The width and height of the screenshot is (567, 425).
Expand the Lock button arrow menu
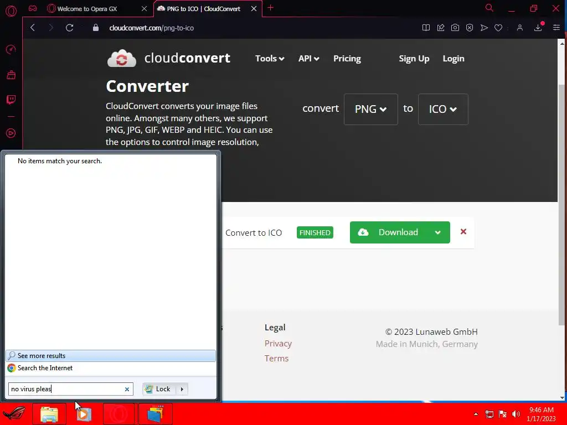(182, 389)
